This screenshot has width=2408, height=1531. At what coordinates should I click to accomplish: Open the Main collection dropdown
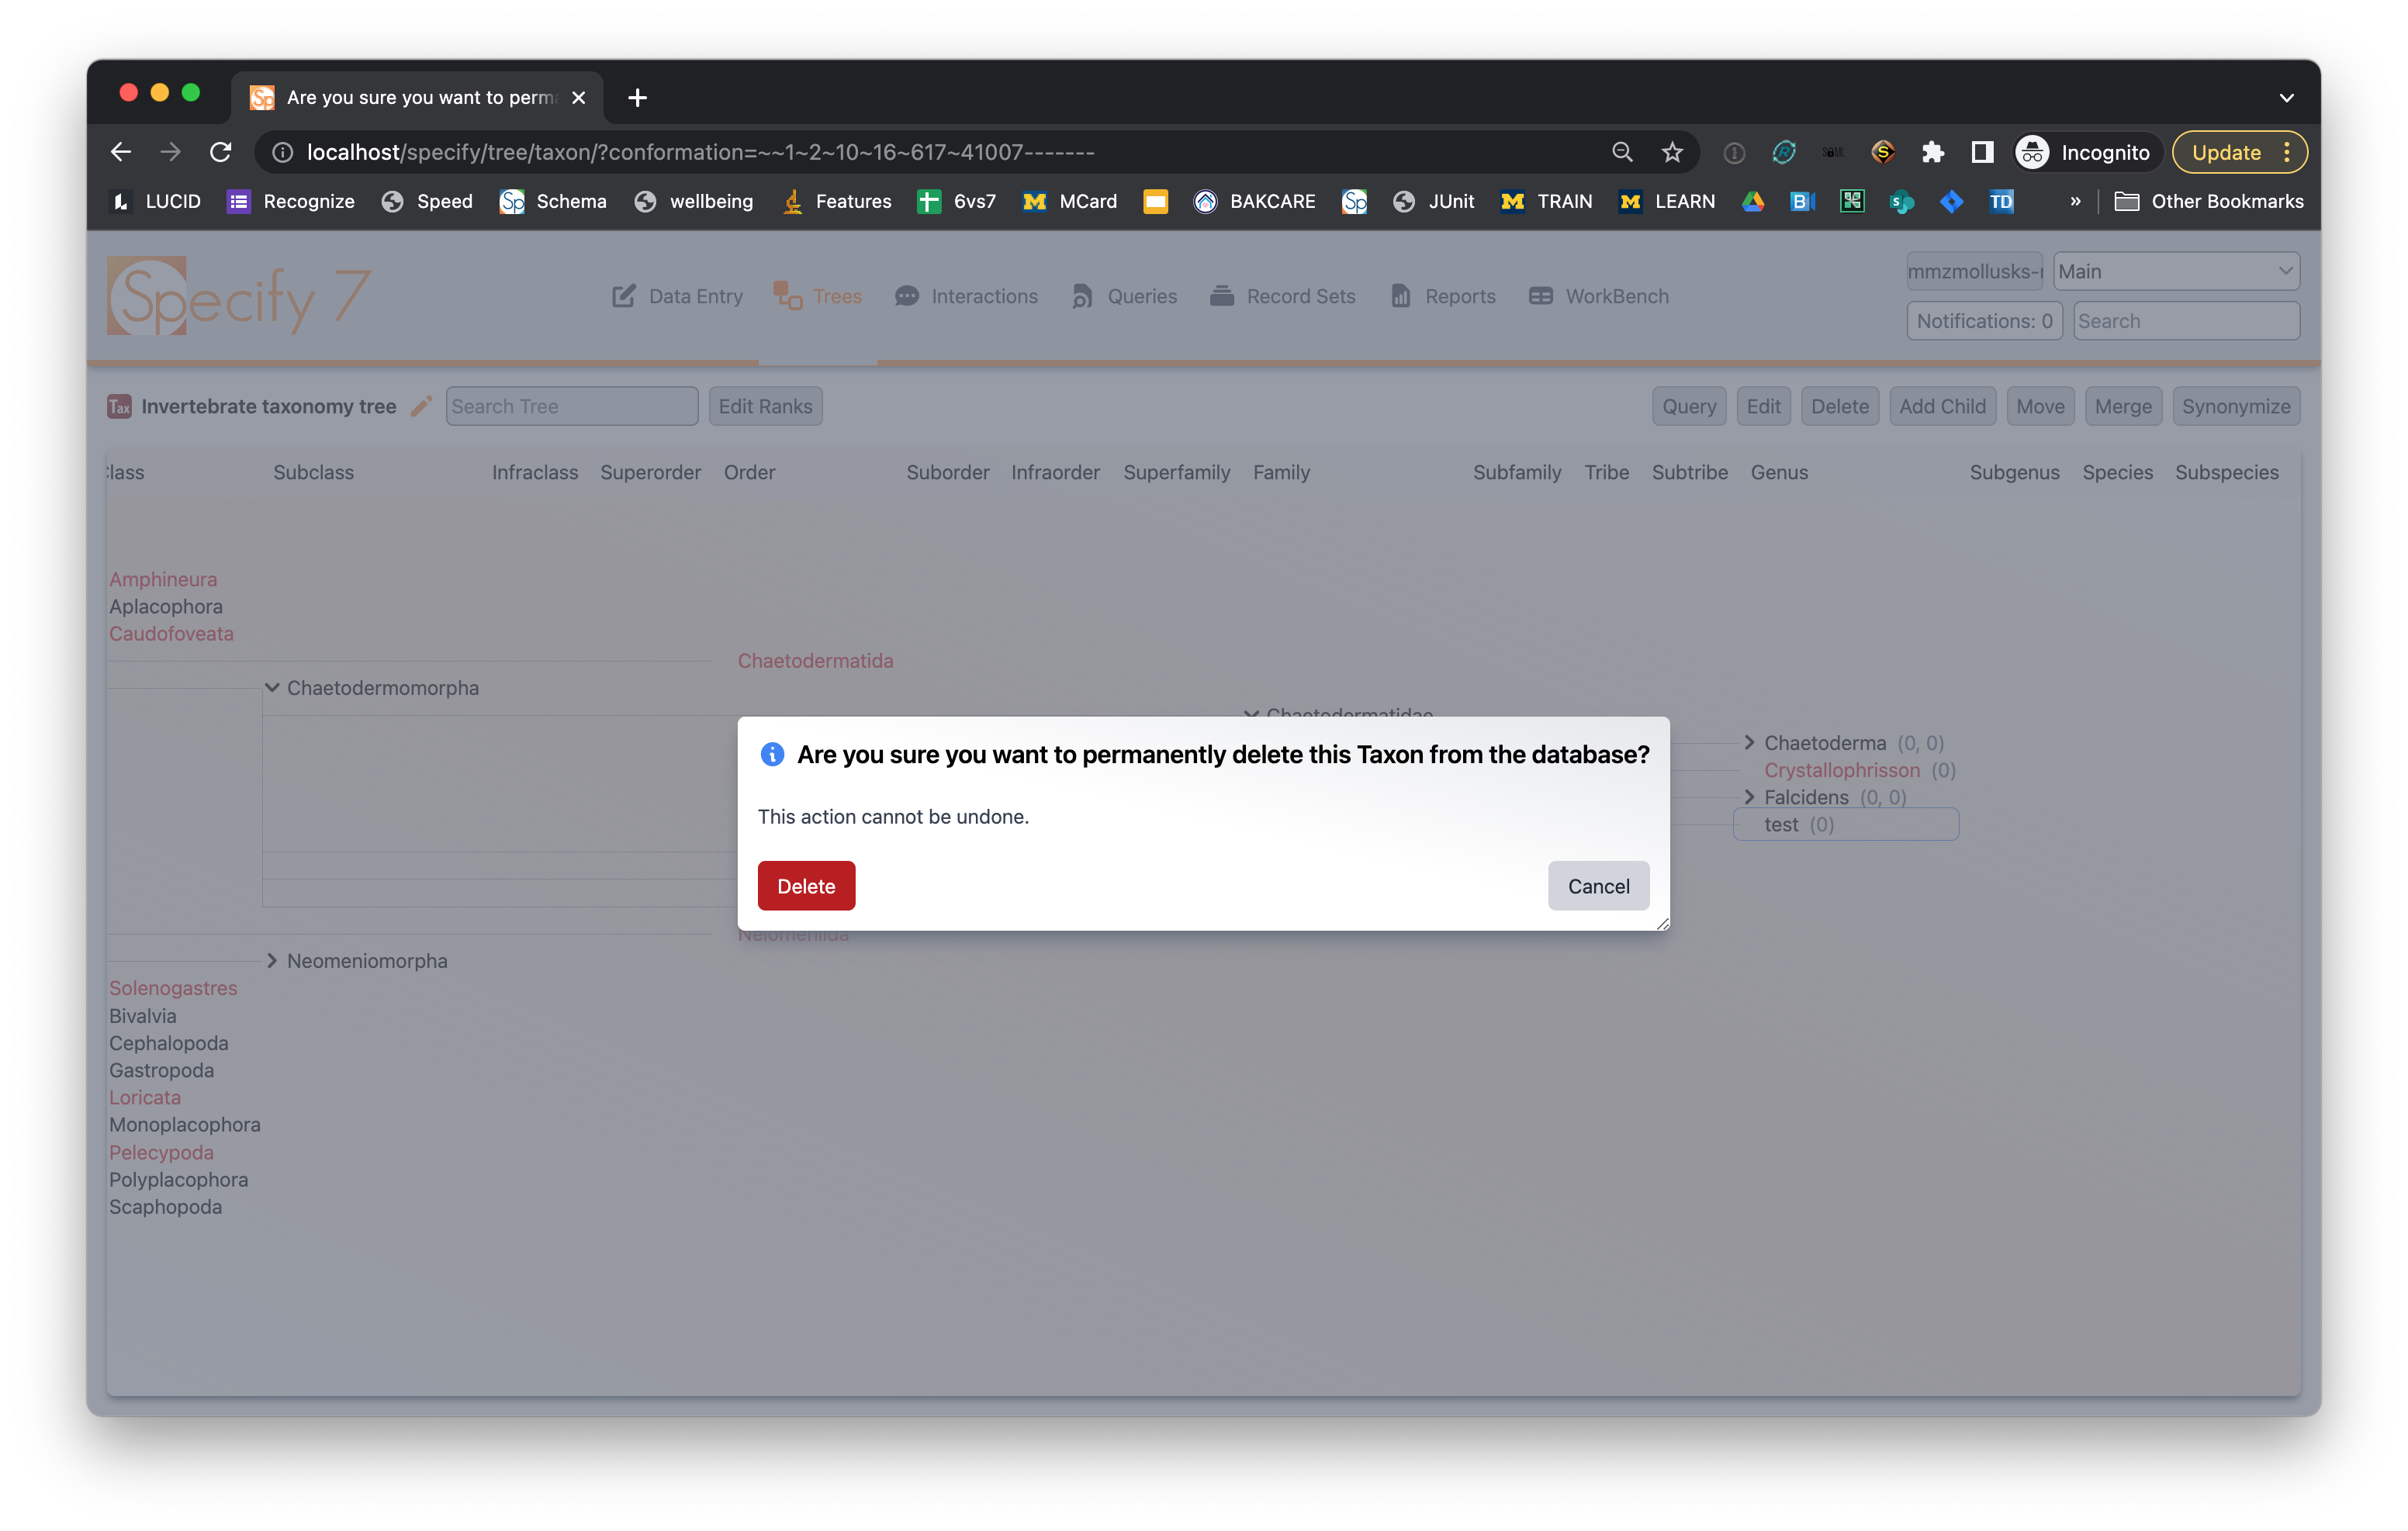2177,271
